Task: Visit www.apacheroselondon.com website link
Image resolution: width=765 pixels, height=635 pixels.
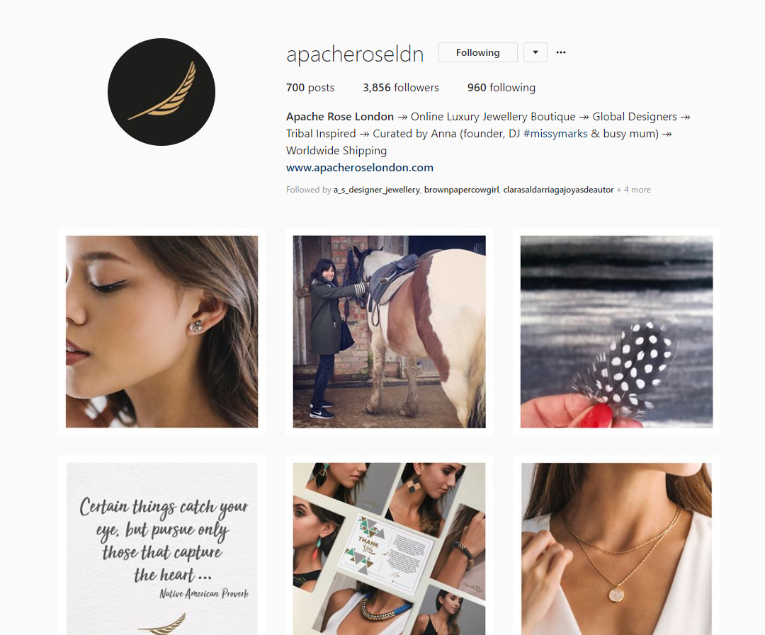Action: [x=360, y=168]
